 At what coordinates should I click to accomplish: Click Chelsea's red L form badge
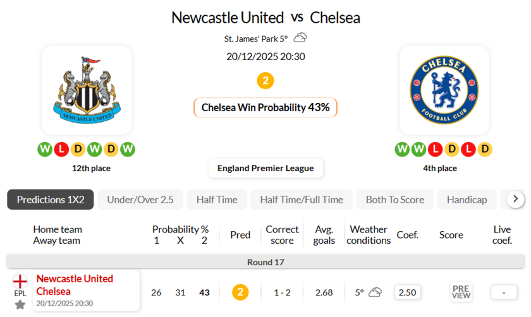436,150
